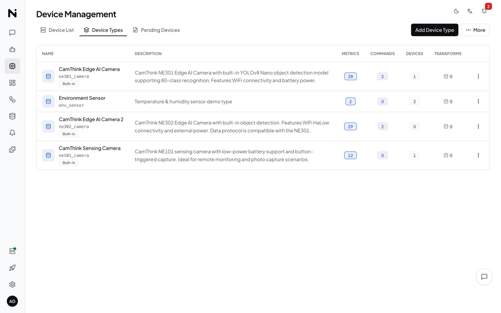Viewport: 501px width, 313px height.
Task: Click the AD user avatar
Action: 12,301
